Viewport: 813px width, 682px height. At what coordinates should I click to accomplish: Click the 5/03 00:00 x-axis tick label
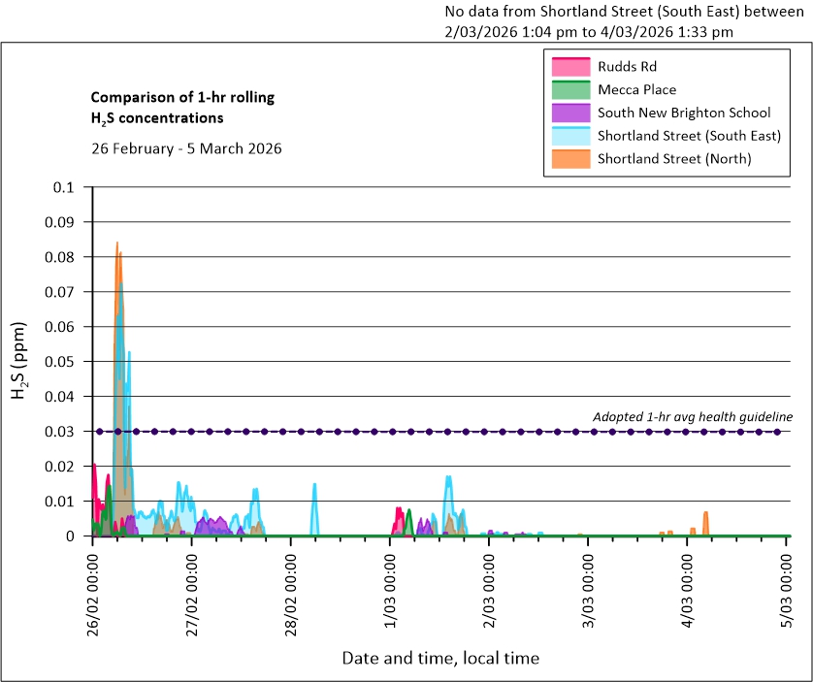point(788,592)
